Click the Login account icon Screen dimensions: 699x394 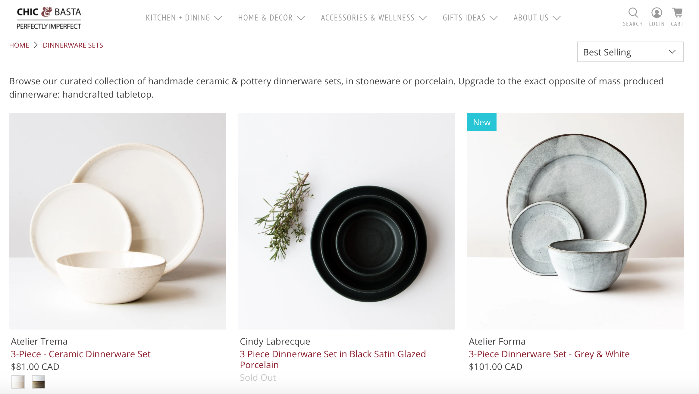pyautogui.click(x=657, y=13)
